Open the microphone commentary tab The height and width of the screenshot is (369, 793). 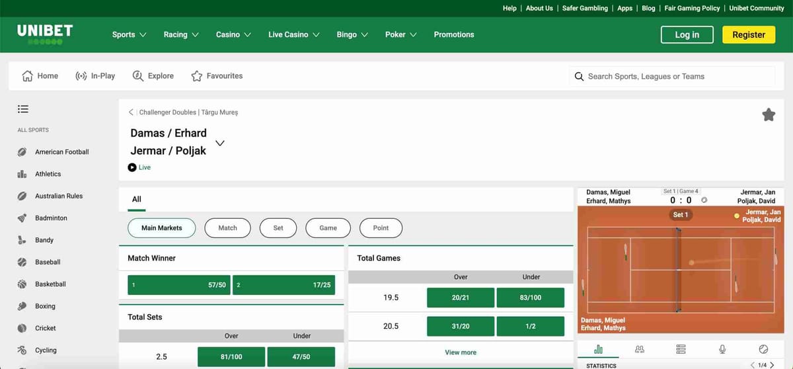click(722, 348)
